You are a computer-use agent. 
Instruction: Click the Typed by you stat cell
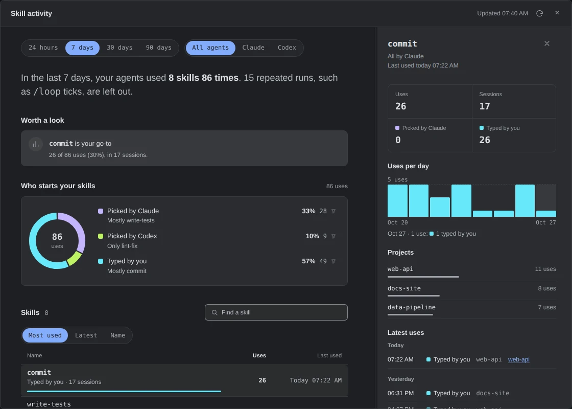click(x=514, y=135)
